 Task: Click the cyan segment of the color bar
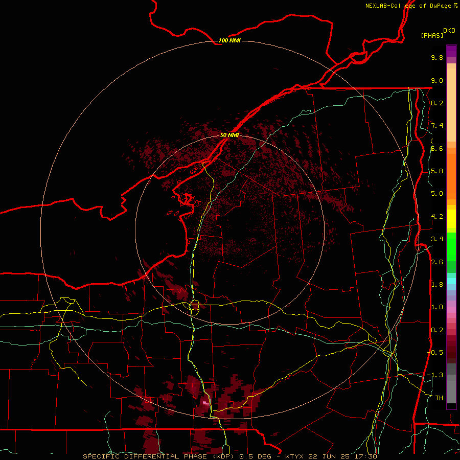pyautogui.click(x=451, y=281)
